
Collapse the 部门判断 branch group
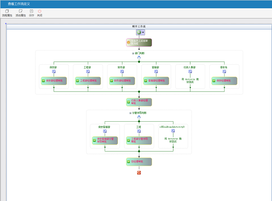133,53
